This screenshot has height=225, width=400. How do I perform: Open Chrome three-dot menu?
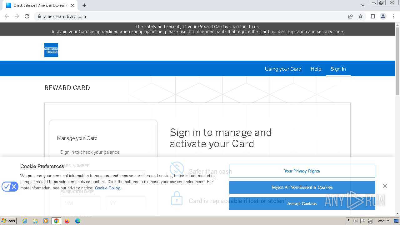coord(393,16)
